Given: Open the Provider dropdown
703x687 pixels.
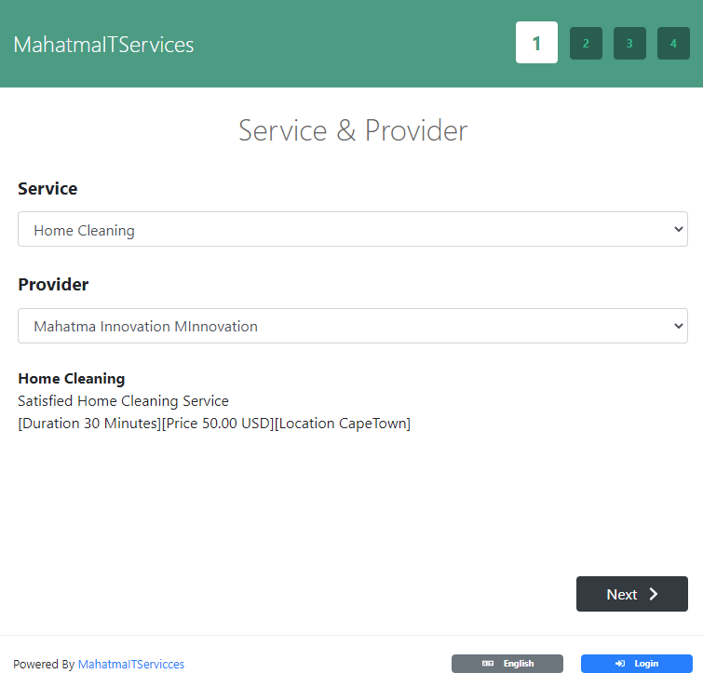Looking at the screenshot, I should [352, 326].
